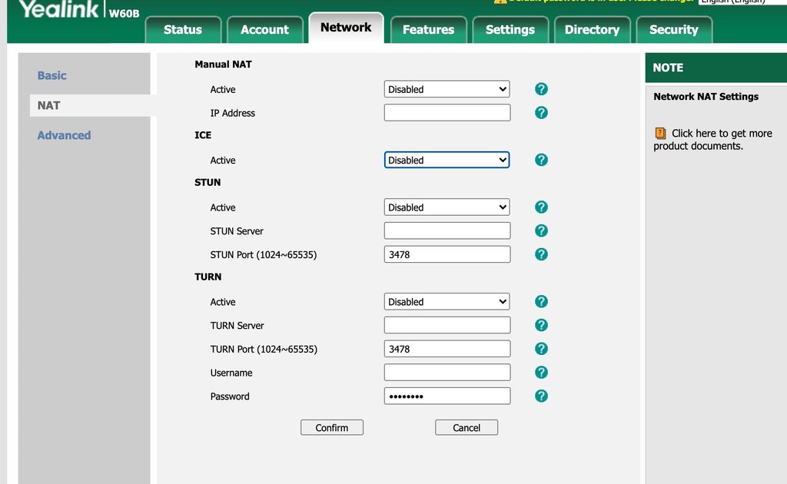
Task: Click help icon beside STUN Server field
Action: [541, 230]
